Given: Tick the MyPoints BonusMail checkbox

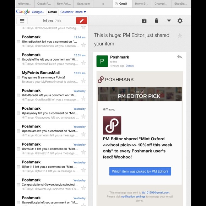Looking at the screenshot, I should [x=18, y=77].
